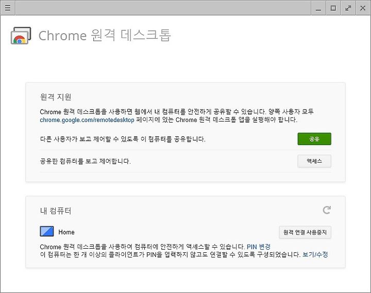
Task: Open the chrome.google.com/remotedesktop link
Action: click(87, 120)
